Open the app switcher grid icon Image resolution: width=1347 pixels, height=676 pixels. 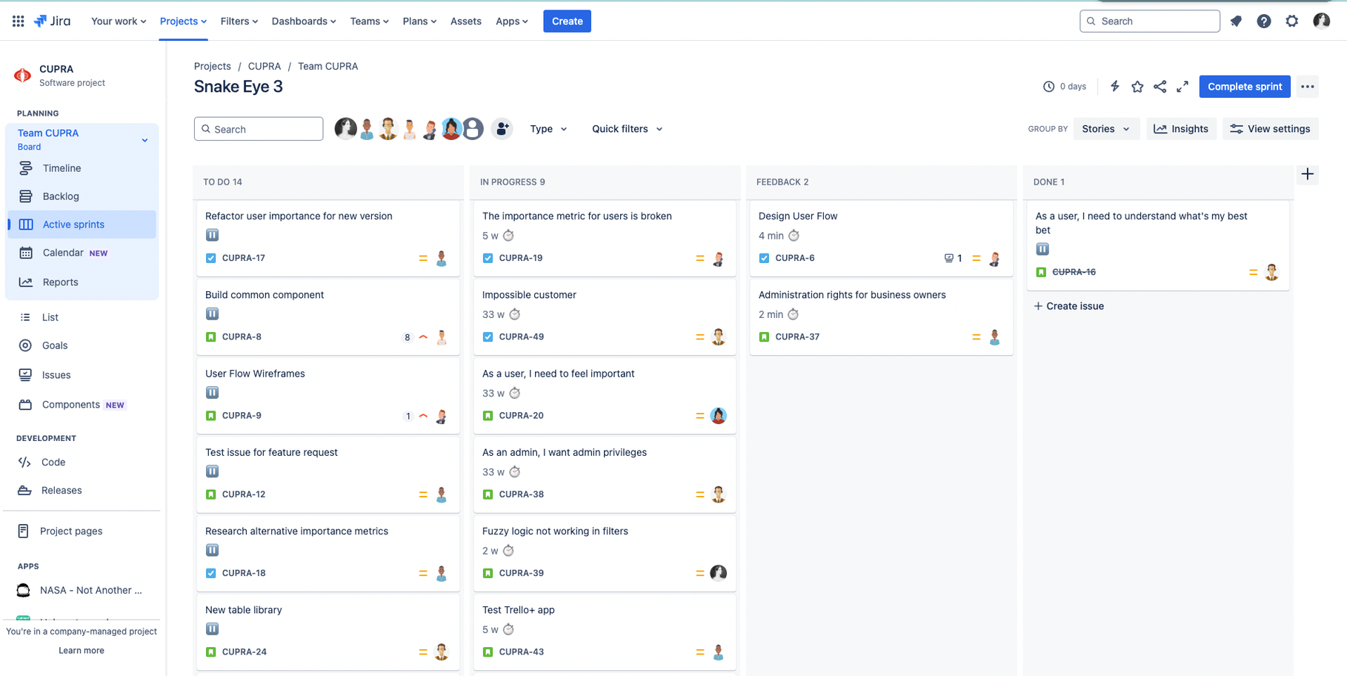tap(18, 21)
